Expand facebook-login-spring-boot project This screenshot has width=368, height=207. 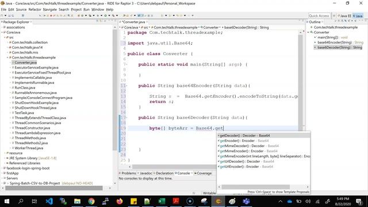[x=2, y=168]
